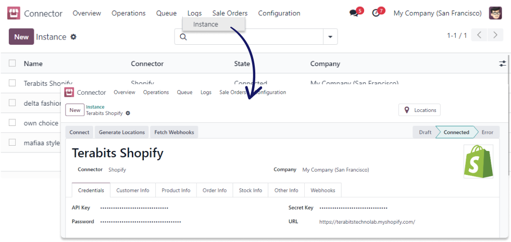Click the New button in the form view
511x242 pixels.
tap(75, 110)
